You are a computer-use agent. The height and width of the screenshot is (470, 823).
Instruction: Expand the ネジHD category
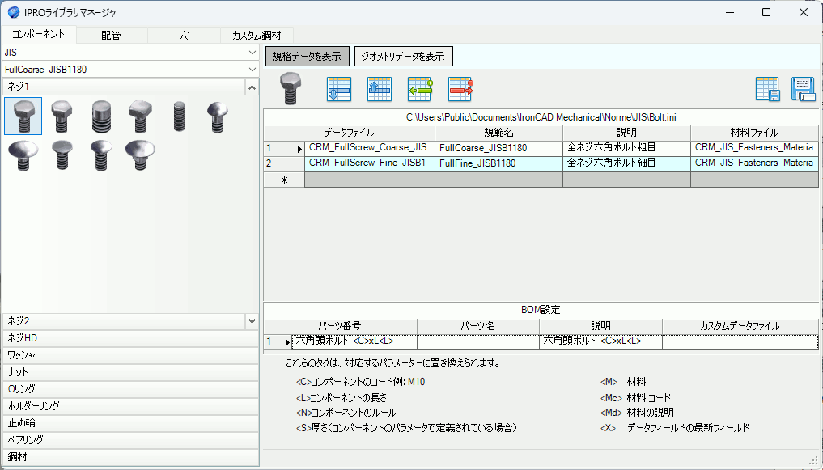click(x=131, y=338)
